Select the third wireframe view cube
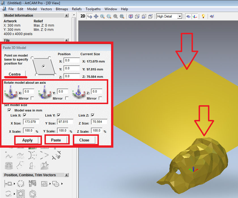 pyautogui.click(x=144, y=16)
